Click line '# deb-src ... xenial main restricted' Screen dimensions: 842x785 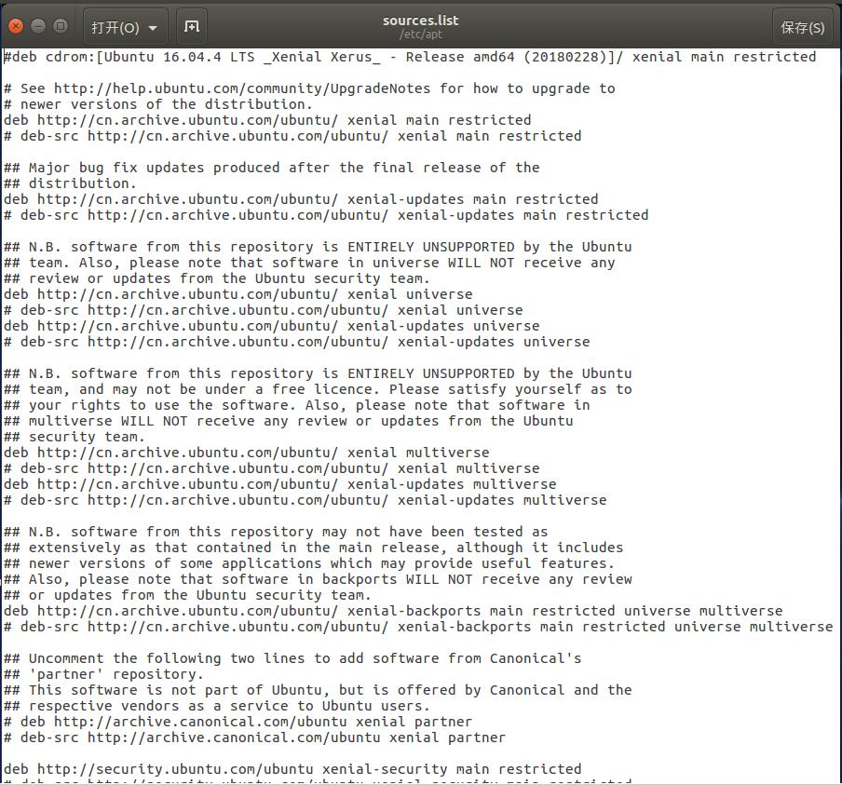[x=292, y=136]
